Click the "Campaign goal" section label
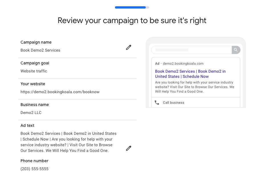The image size is (257, 175). [35, 63]
